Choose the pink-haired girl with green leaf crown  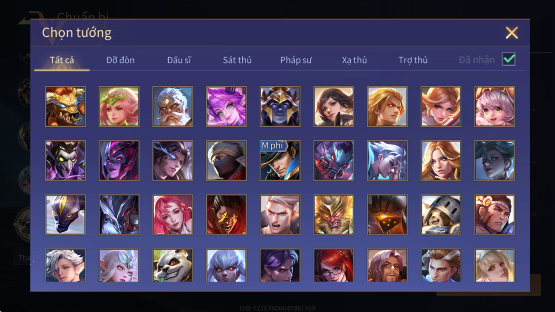[119, 107]
